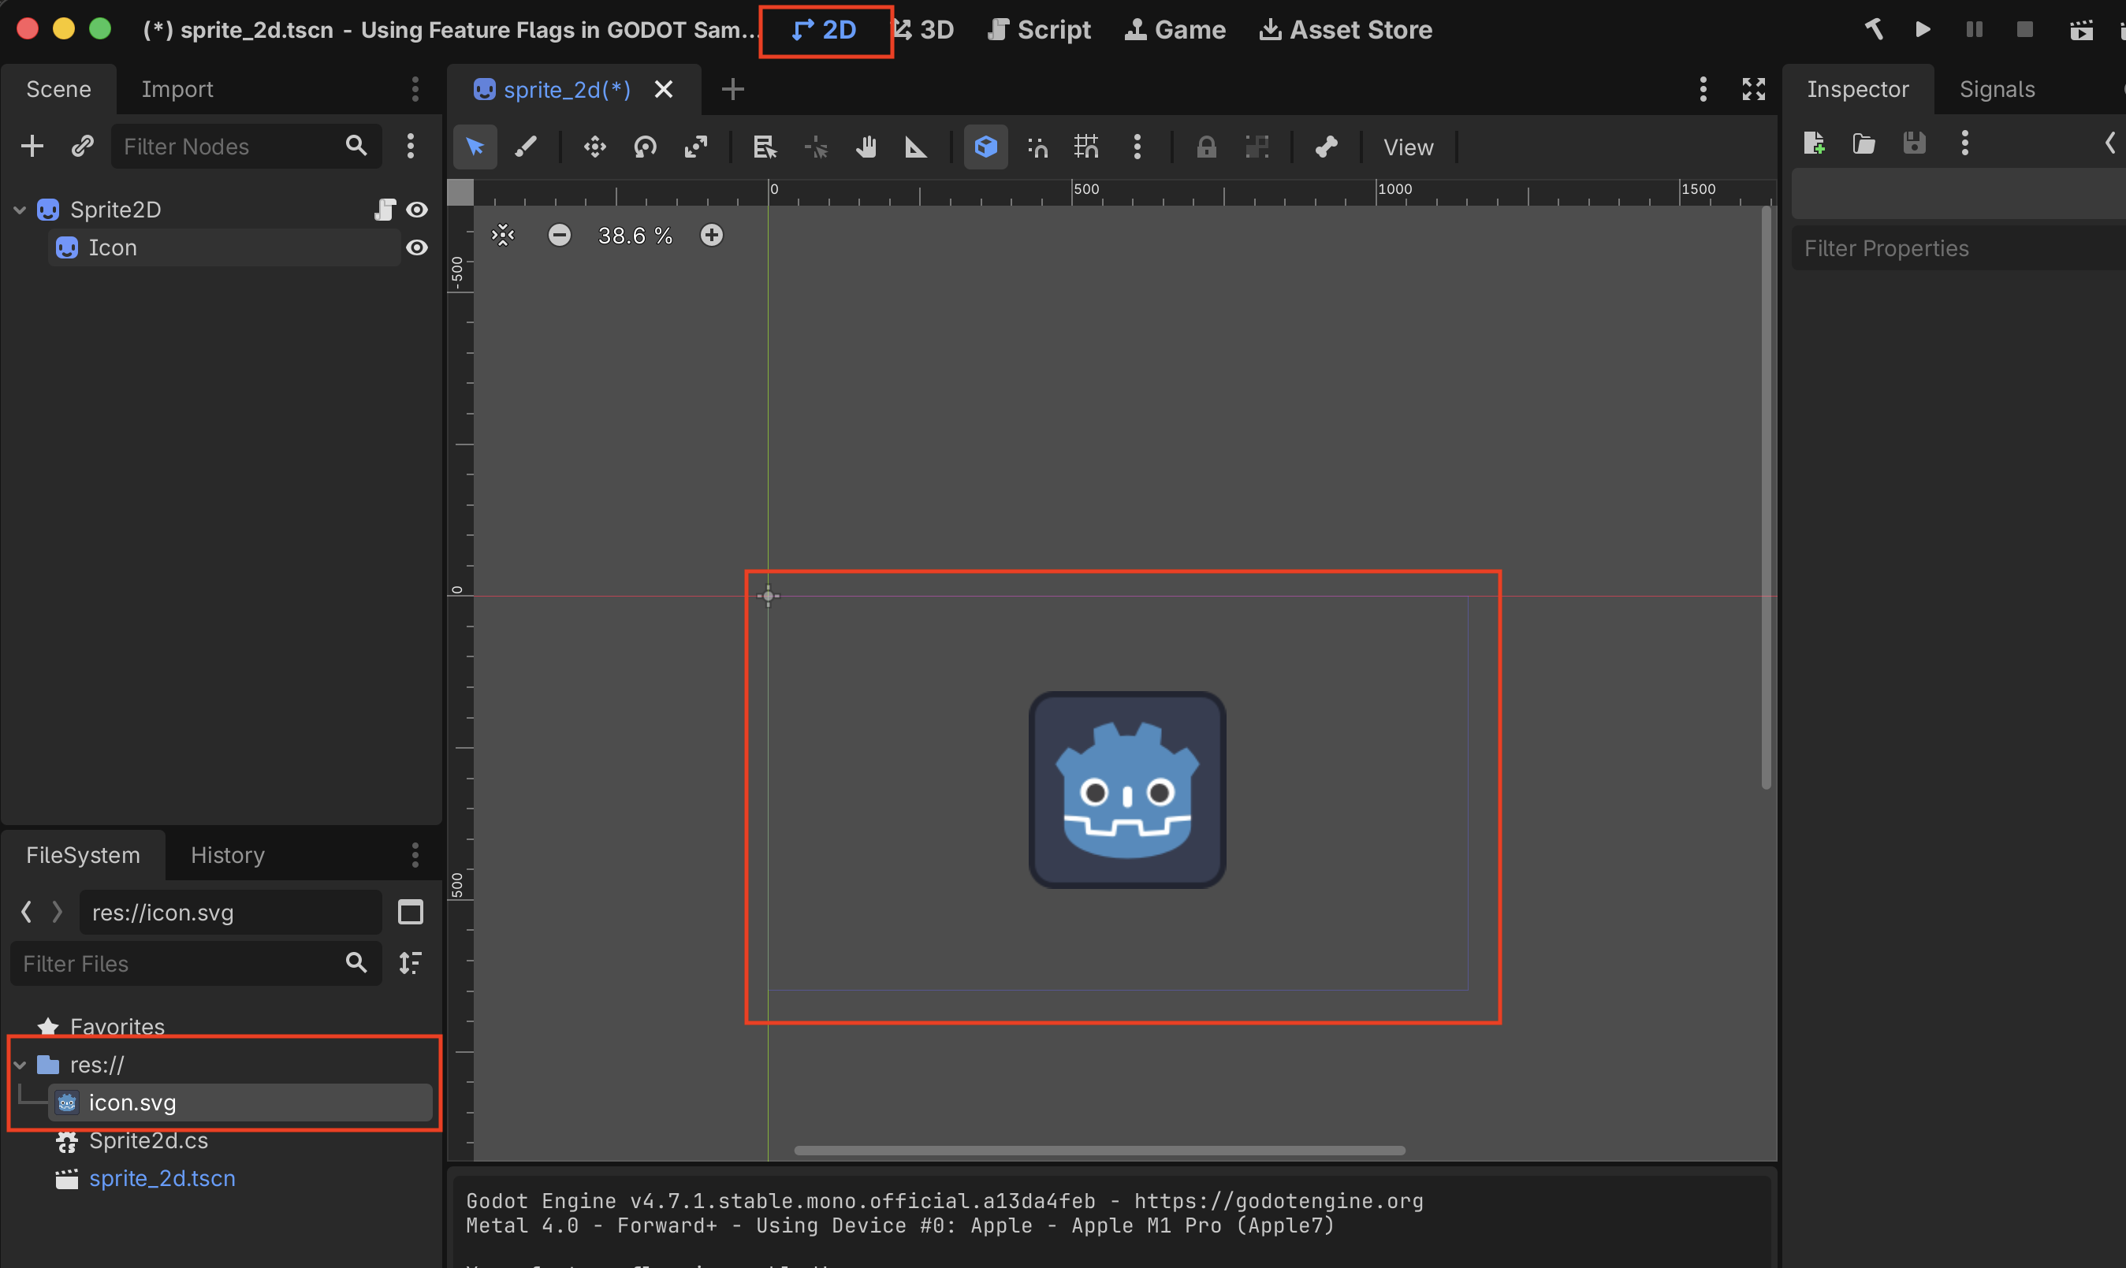The width and height of the screenshot is (2126, 1268).
Task: Open Inspector extra options menu
Action: coord(1964,143)
